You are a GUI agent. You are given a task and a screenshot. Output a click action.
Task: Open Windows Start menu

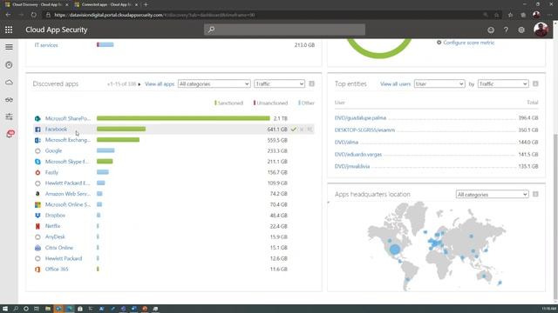pyautogui.click(x=5, y=309)
